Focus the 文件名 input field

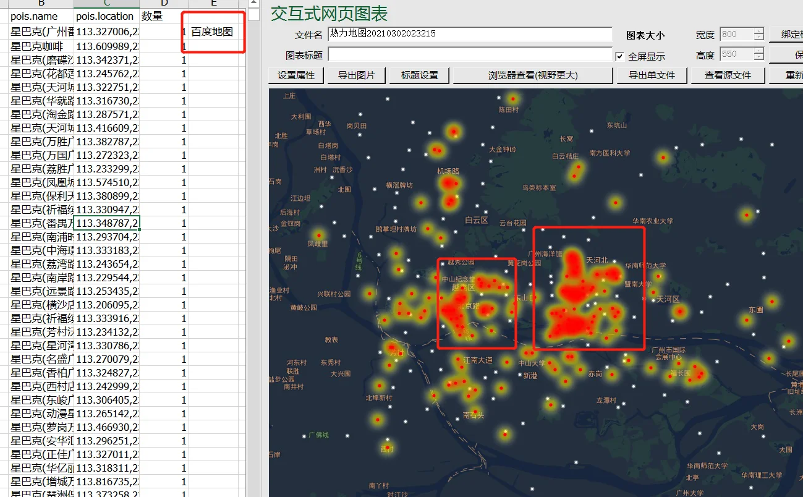click(470, 34)
